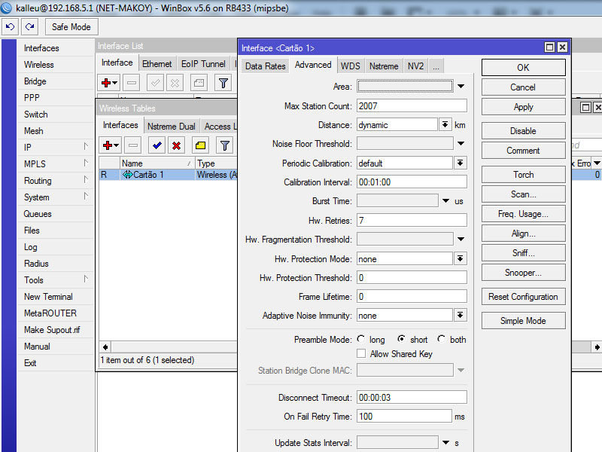Viewport: 602px width, 452px height.
Task: Switch to WDS tab
Action: point(350,66)
